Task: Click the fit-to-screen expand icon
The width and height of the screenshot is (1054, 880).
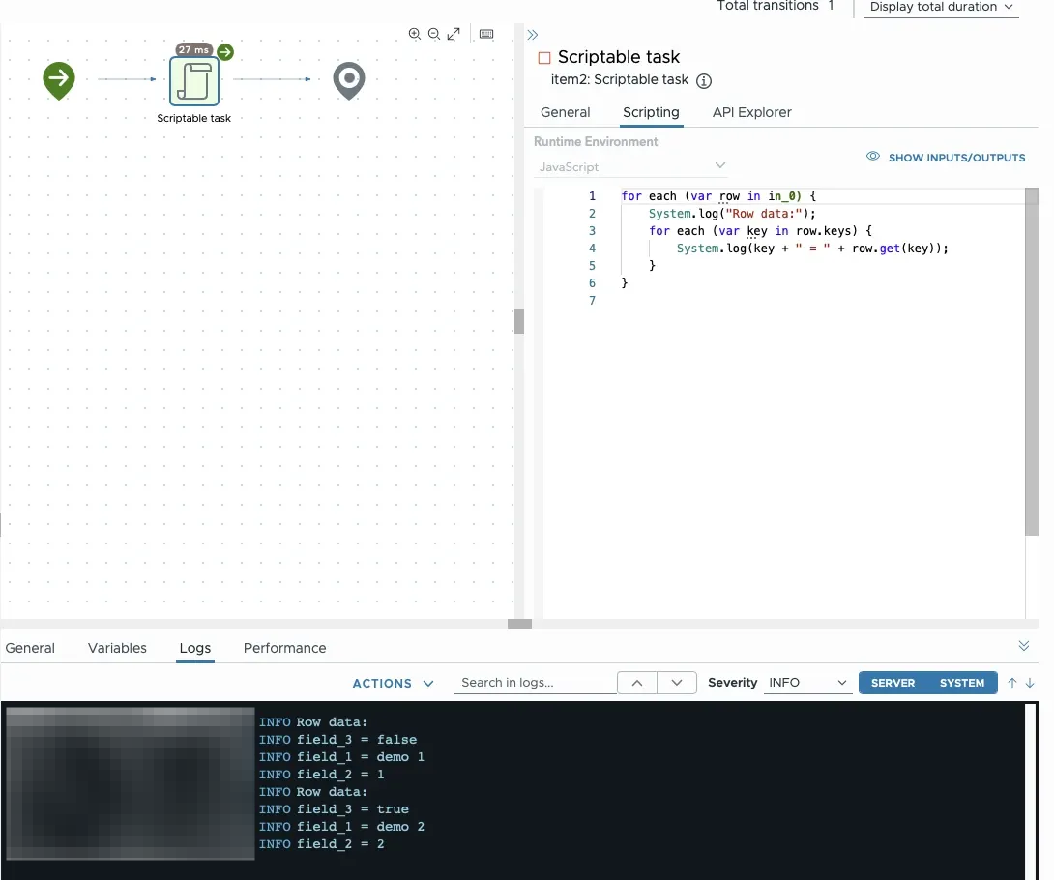Action: 454,34
